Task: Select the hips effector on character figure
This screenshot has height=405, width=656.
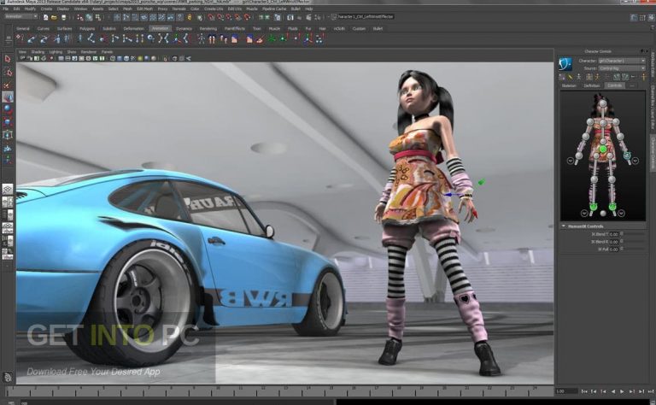Action: coord(602,149)
